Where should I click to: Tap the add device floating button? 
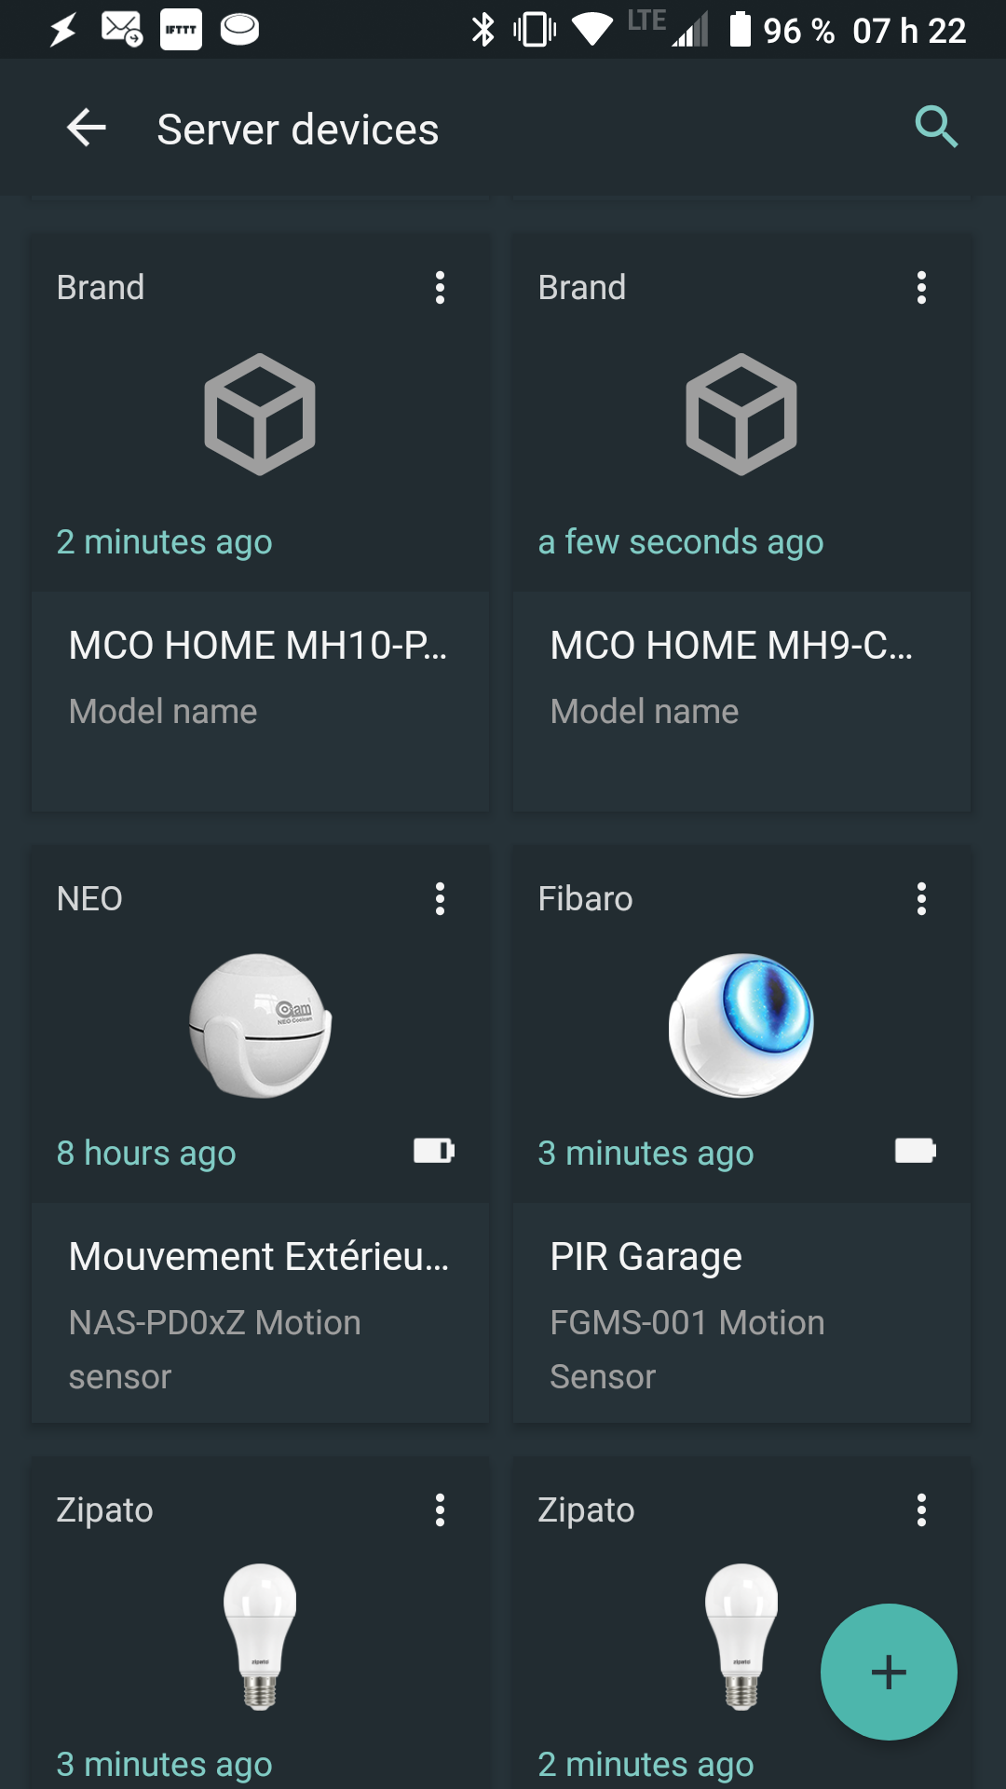click(x=888, y=1672)
